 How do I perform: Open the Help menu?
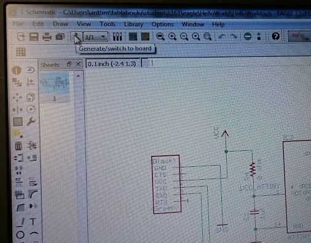218,25
